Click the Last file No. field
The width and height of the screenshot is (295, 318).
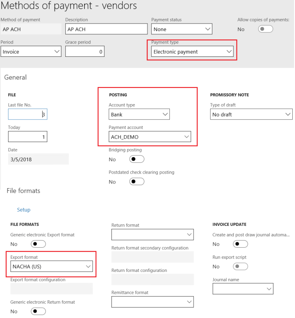click(x=28, y=114)
